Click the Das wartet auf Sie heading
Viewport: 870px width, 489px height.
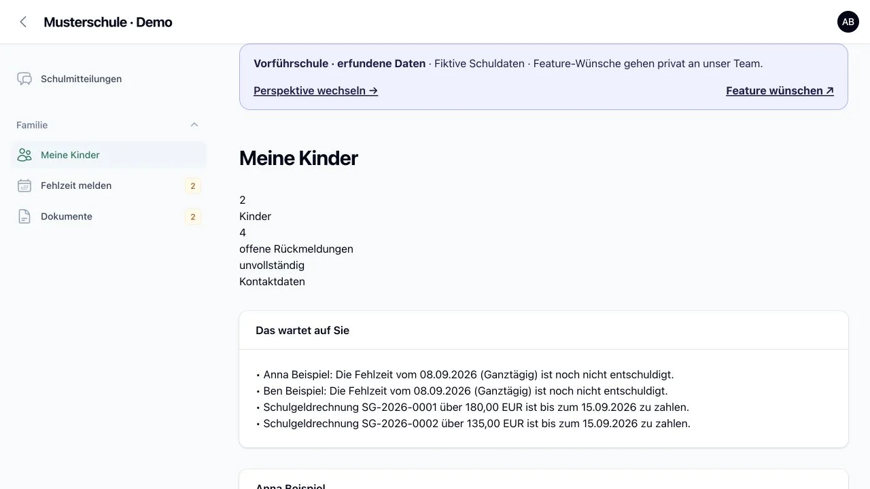302,330
